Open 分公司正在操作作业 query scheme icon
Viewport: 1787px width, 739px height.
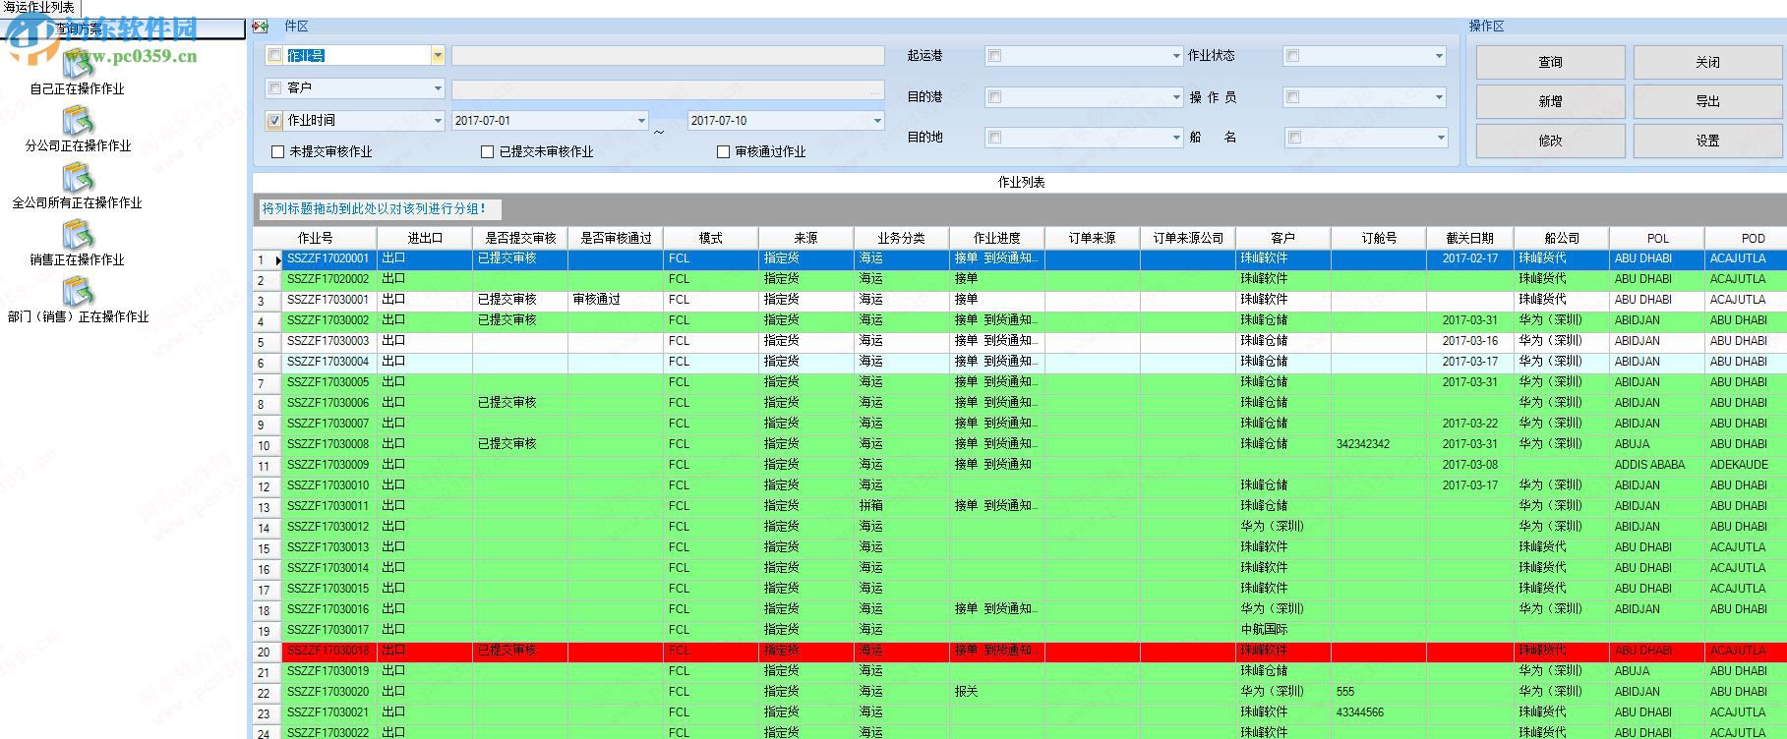(x=78, y=121)
